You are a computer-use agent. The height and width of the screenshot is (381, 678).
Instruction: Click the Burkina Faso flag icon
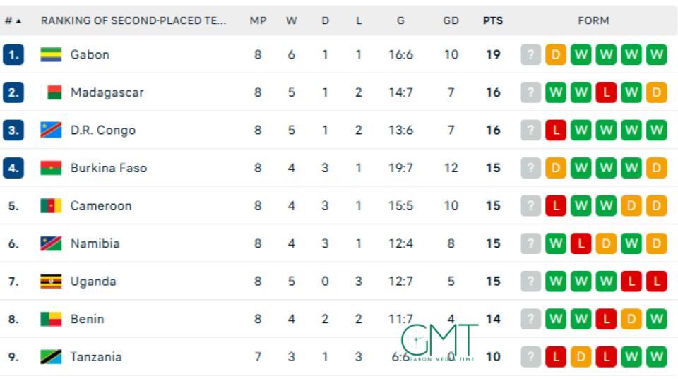pos(51,168)
